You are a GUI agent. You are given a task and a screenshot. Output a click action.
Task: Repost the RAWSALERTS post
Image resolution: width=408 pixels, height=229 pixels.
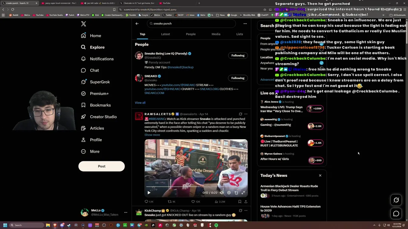[171, 202]
